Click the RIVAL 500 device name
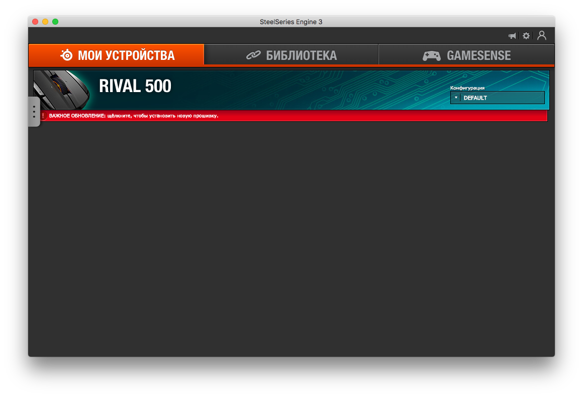The height and width of the screenshot is (397, 583). point(135,87)
